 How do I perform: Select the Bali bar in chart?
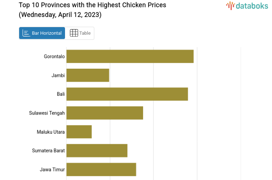127,94
